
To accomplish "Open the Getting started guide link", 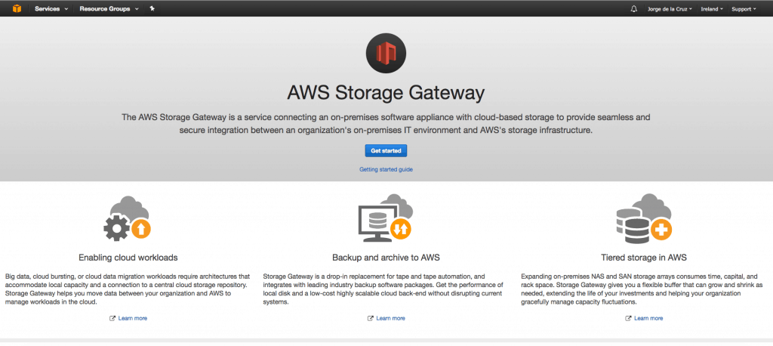I will pyautogui.click(x=386, y=169).
